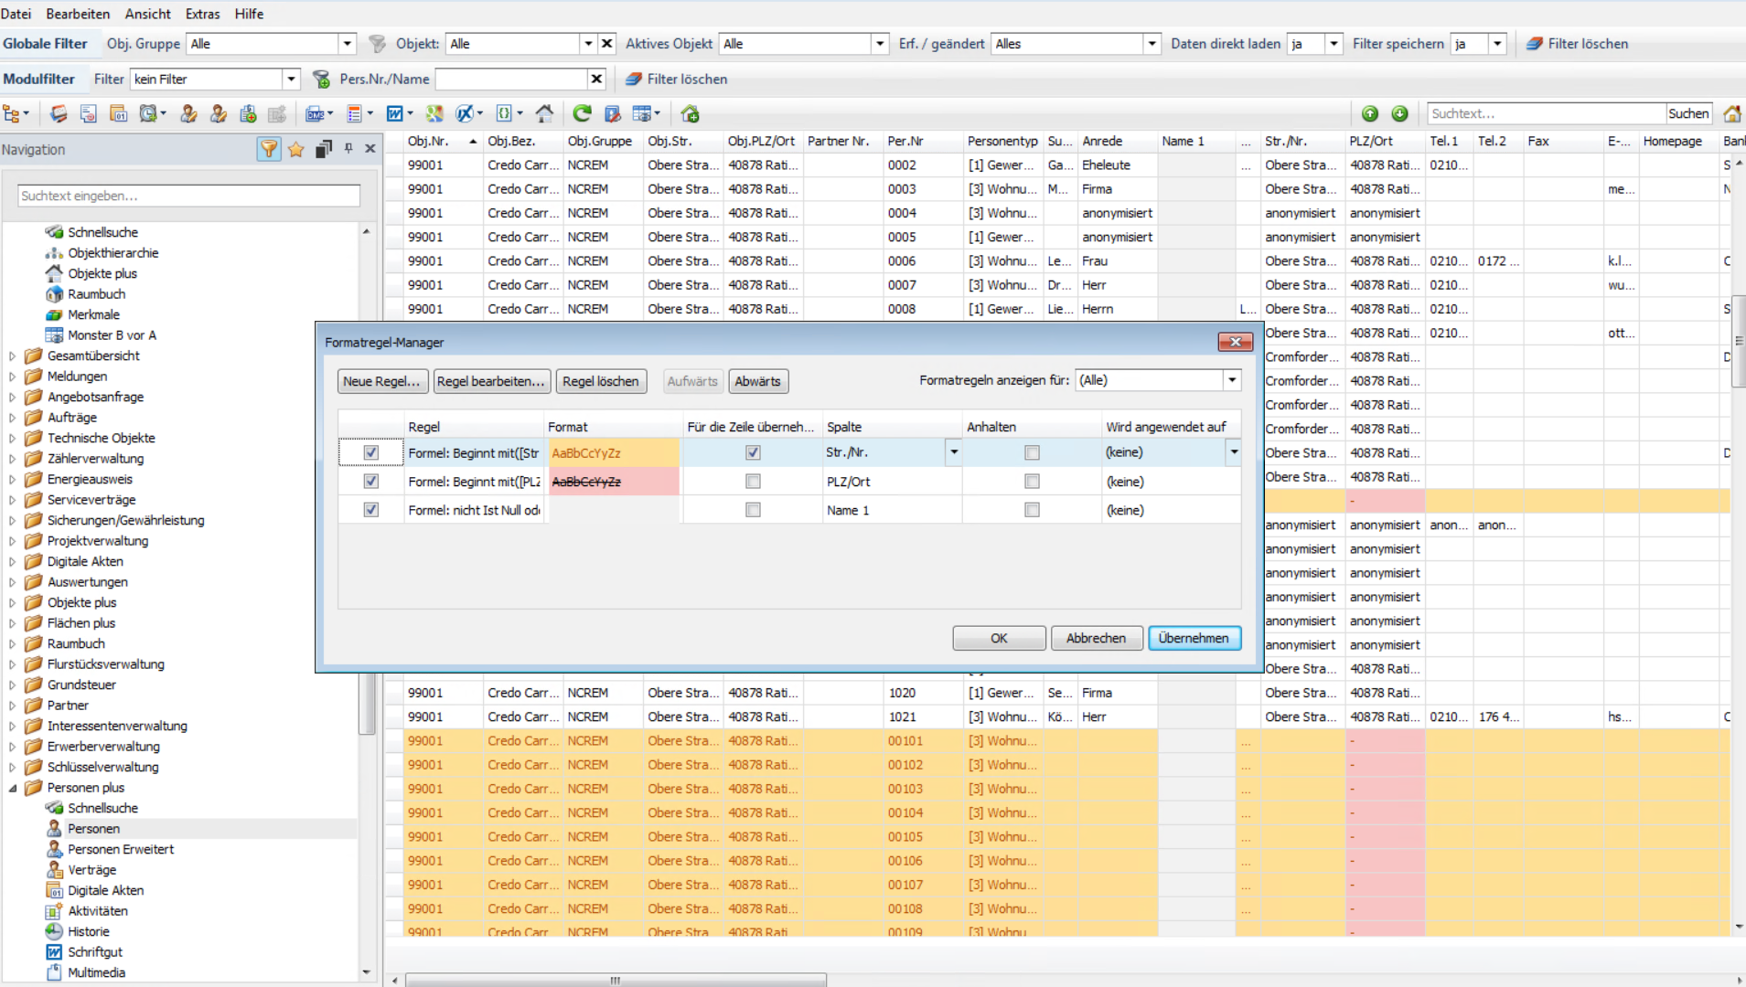Click the clock reminder toolbar icon

(x=149, y=113)
